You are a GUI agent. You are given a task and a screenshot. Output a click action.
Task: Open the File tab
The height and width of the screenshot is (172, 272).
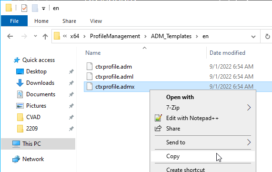coord(14,21)
